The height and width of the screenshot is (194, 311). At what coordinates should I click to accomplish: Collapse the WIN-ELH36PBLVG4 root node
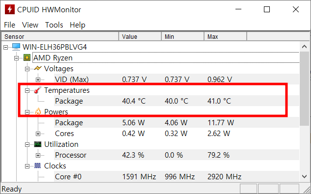[5, 47]
